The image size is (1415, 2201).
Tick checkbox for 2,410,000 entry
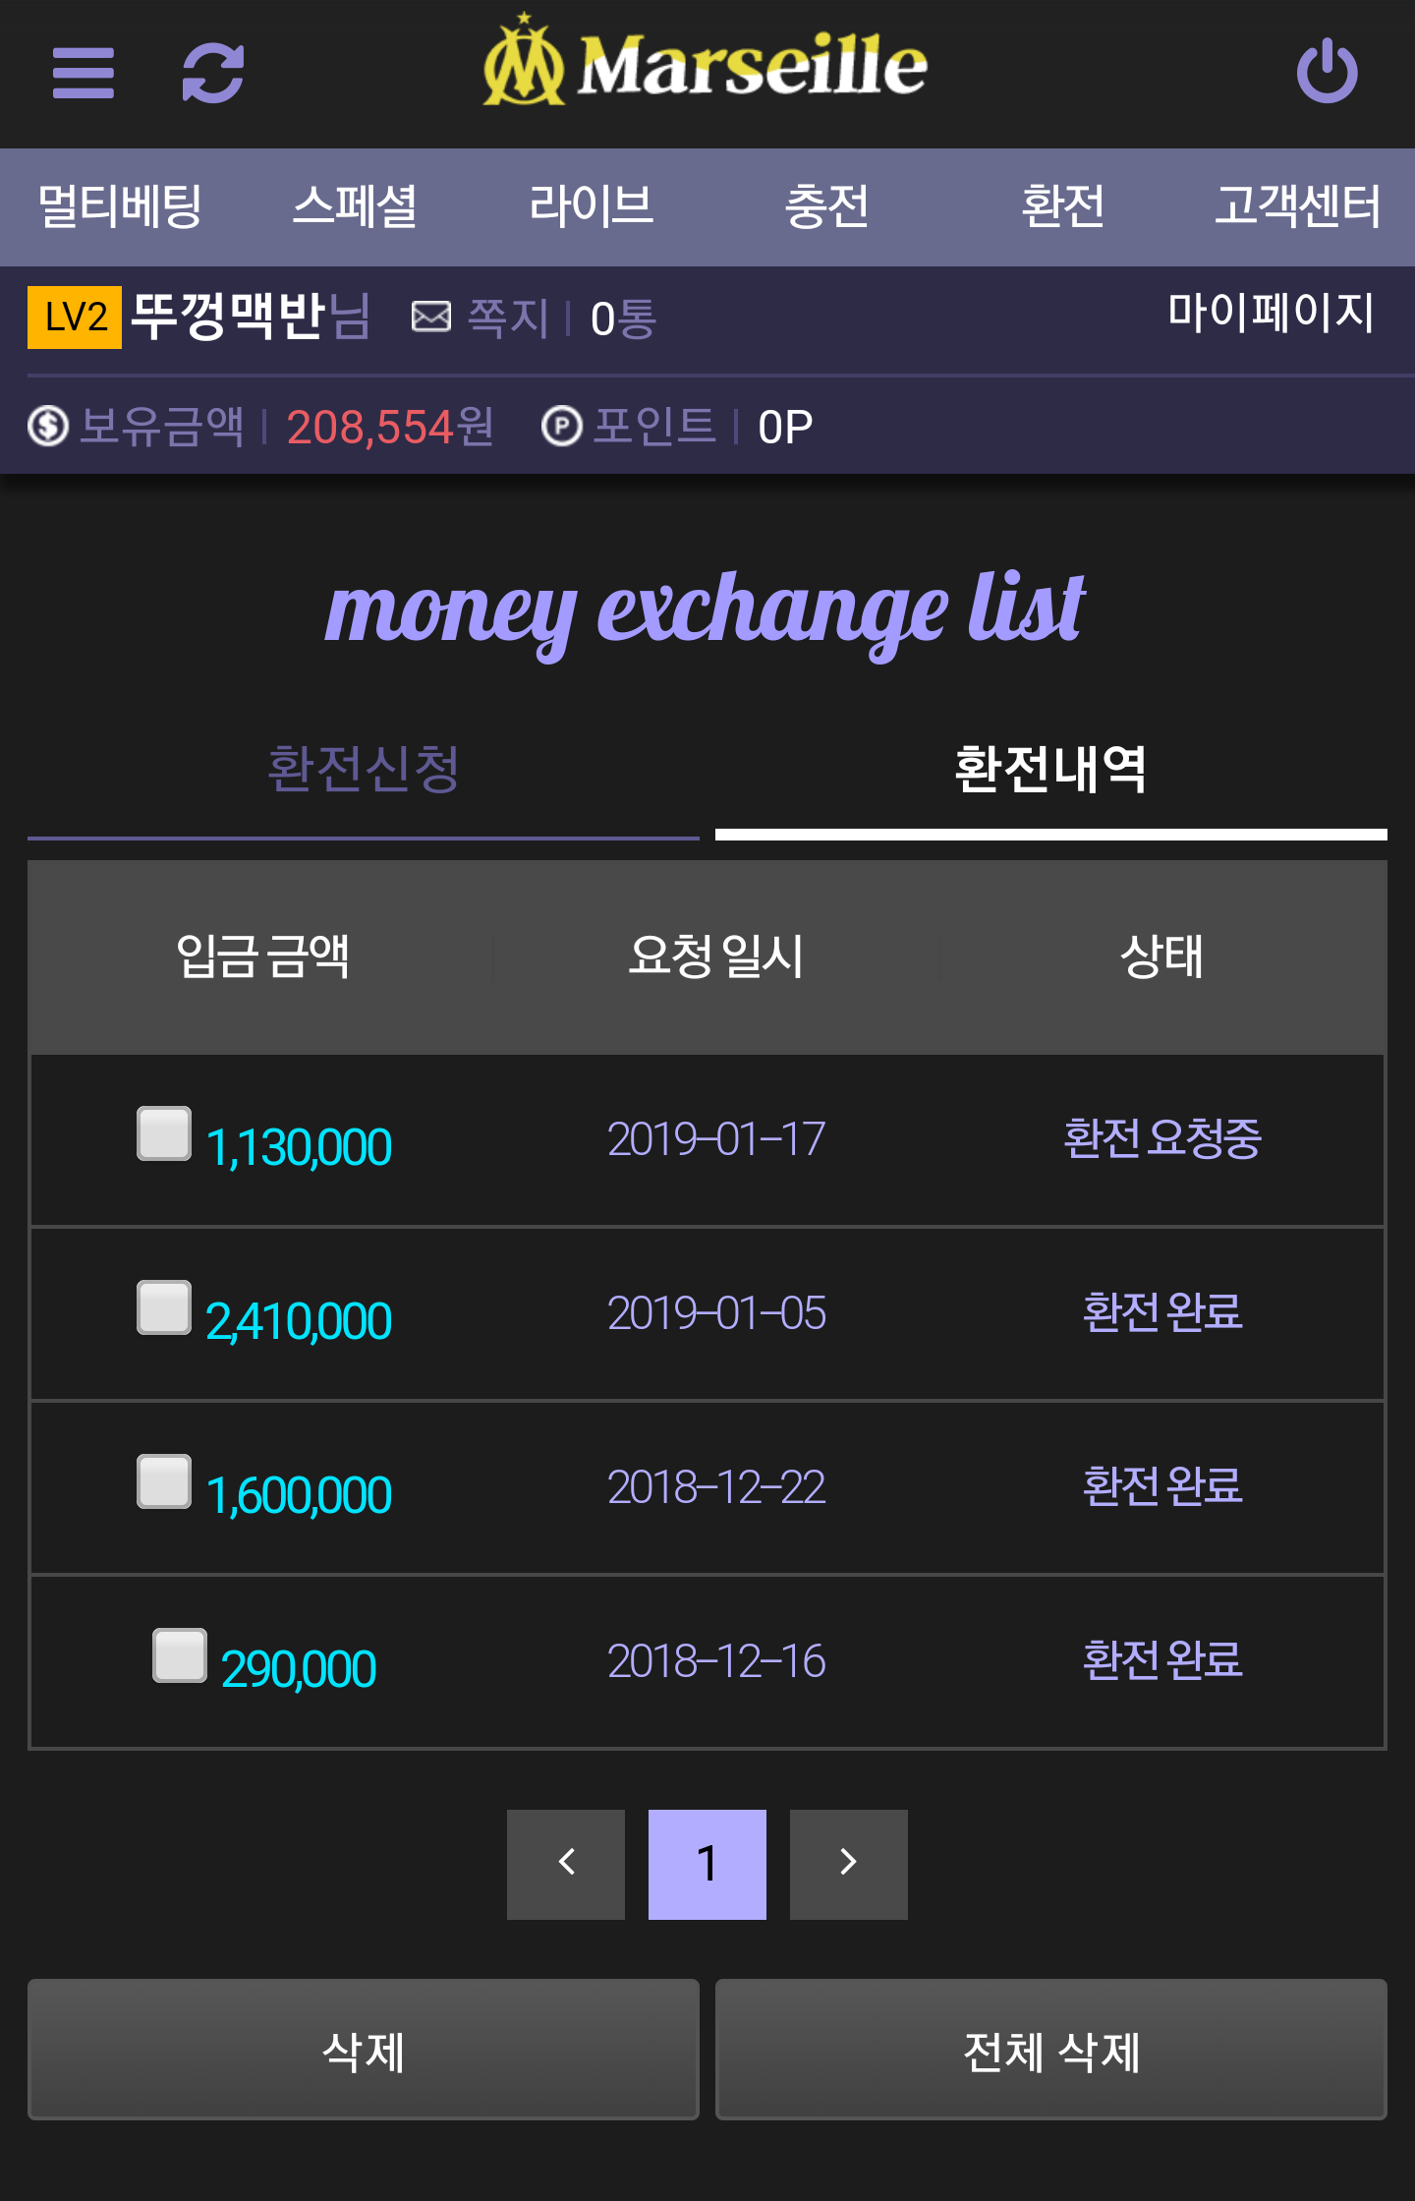(164, 1307)
